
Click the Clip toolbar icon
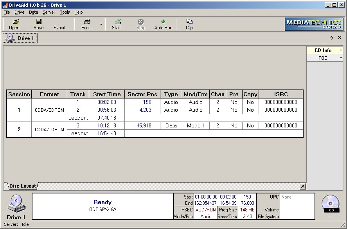[189, 22]
